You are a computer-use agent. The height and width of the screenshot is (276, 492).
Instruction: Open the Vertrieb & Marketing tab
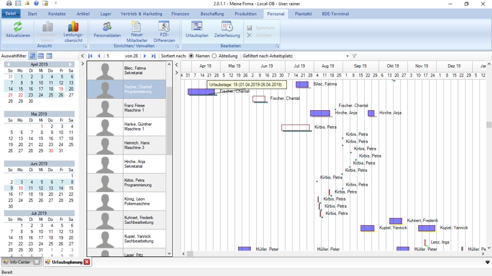(142, 14)
